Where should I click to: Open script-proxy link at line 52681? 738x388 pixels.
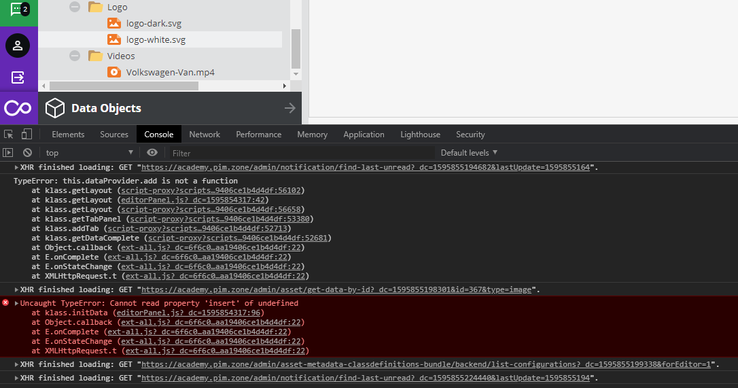238,238
